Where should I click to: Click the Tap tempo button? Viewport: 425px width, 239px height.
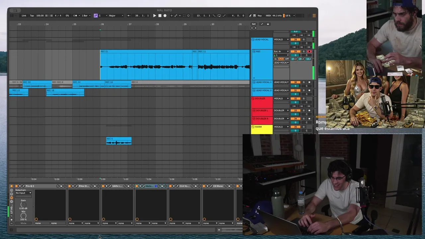pyautogui.click(x=32, y=16)
